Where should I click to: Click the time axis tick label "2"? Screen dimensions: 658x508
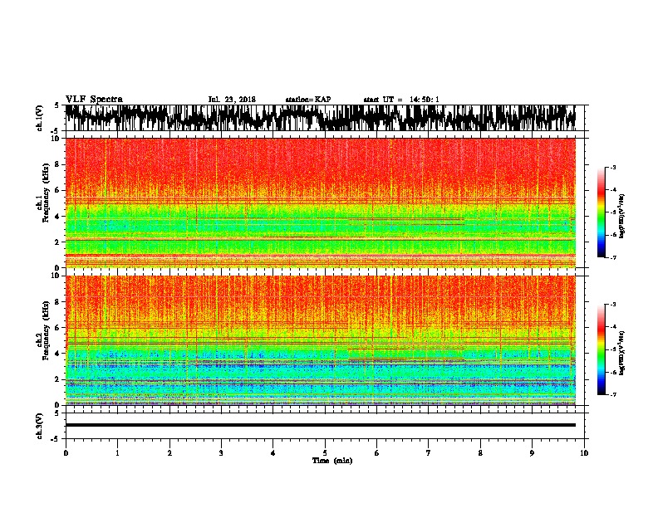pyautogui.click(x=169, y=453)
